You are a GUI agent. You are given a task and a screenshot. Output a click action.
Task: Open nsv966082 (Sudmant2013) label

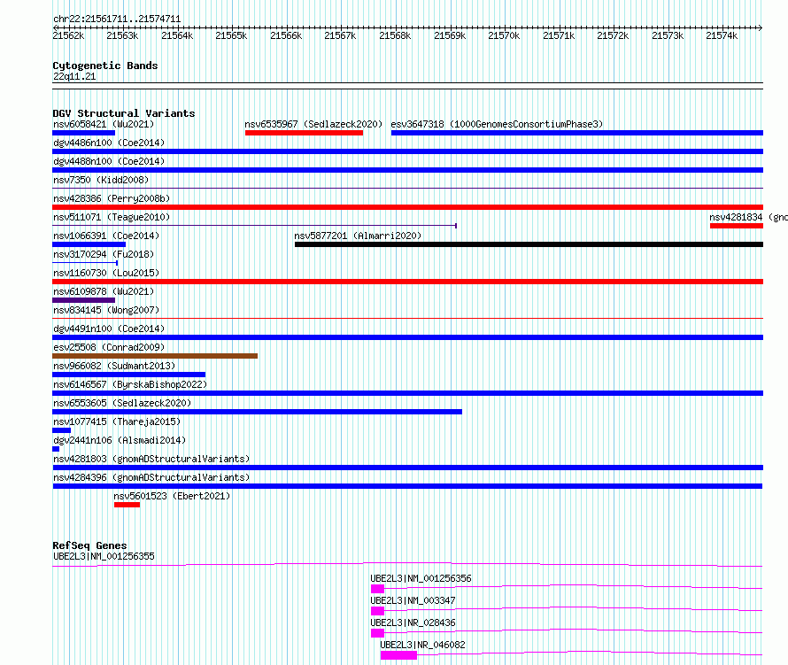114,366
